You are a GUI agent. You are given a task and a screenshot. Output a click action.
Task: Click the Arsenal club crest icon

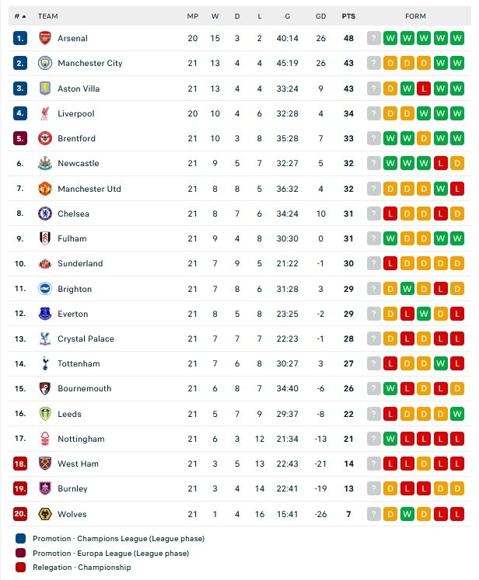pyautogui.click(x=44, y=38)
